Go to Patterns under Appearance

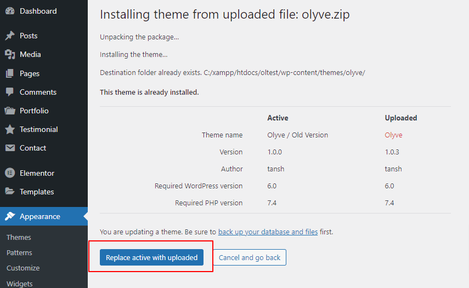click(x=19, y=252)
